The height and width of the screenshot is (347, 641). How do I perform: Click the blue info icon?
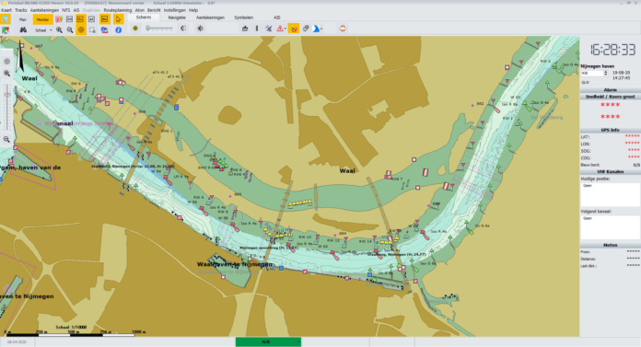click(x=118, y=29)
